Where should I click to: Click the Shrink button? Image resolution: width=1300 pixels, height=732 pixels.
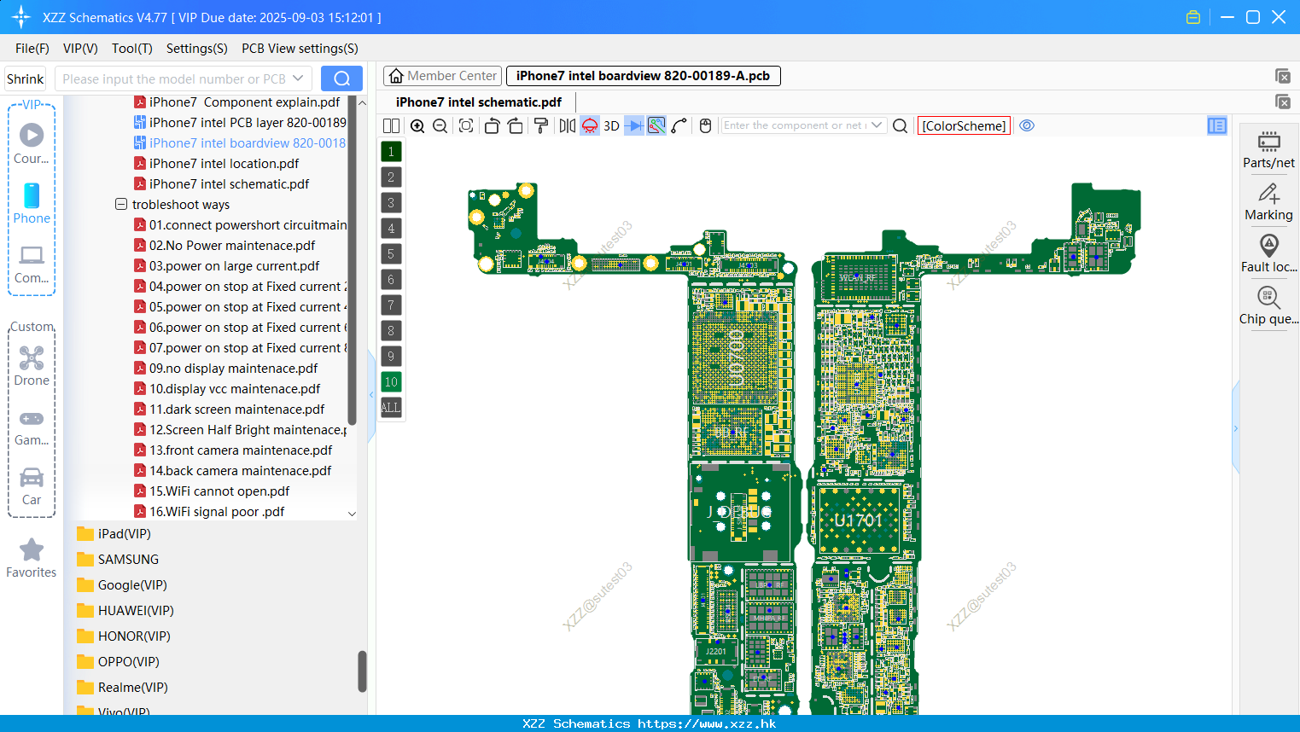pyautogui.click(x=25, y=79)
